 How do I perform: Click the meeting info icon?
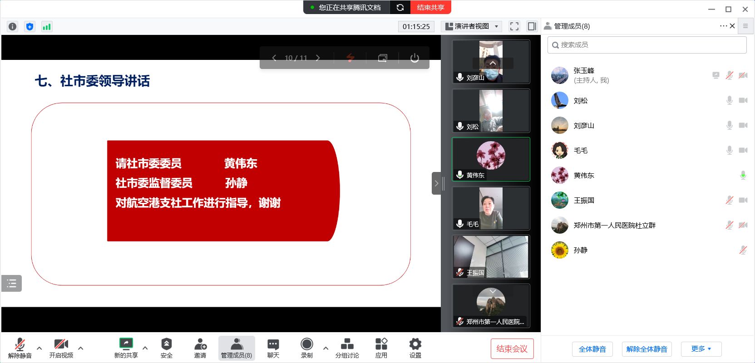[x=13, y=26]
